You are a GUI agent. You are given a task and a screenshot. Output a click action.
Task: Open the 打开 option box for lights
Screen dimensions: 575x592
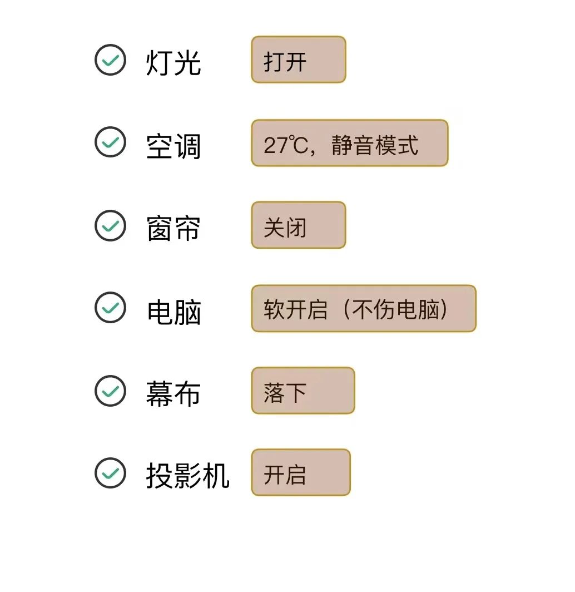(x=298, y=60)
